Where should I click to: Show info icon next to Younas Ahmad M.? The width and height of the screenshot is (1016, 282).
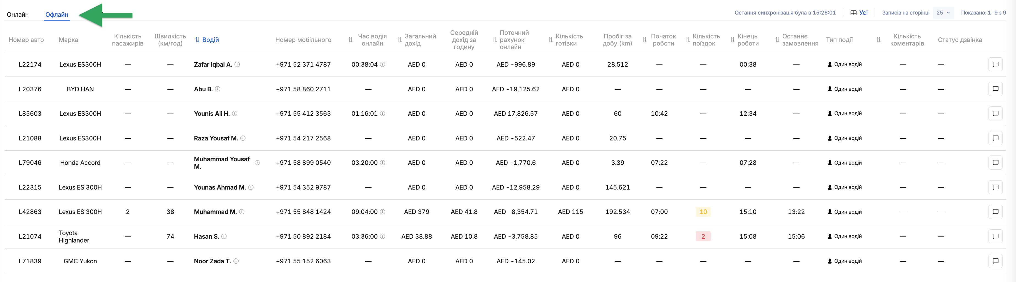250,187
